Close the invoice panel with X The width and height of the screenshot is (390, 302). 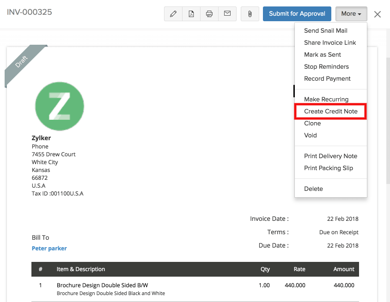pyautogui.click(x=378, y=14)
